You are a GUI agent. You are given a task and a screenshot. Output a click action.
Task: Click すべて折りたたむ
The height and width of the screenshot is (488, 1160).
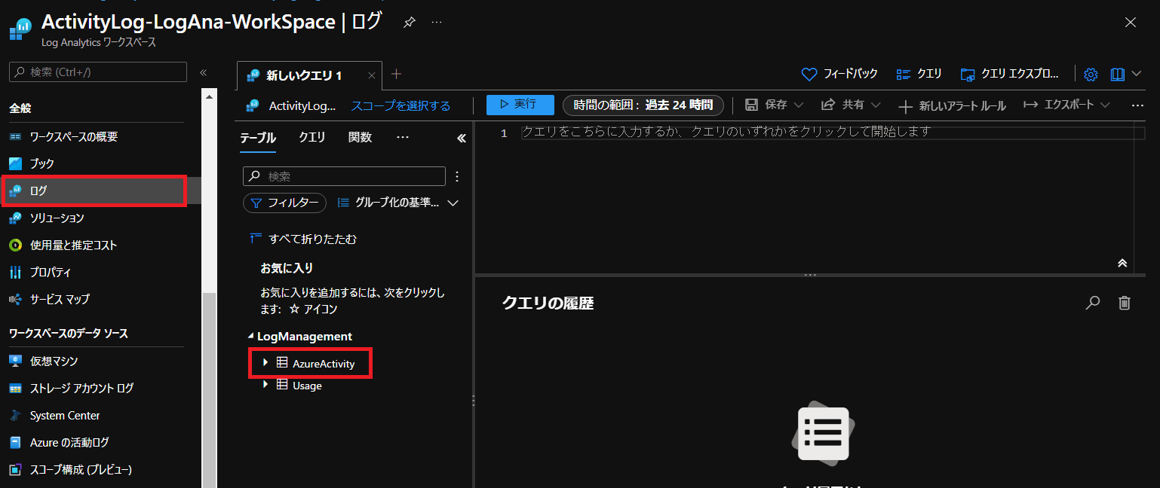[303, 239]
